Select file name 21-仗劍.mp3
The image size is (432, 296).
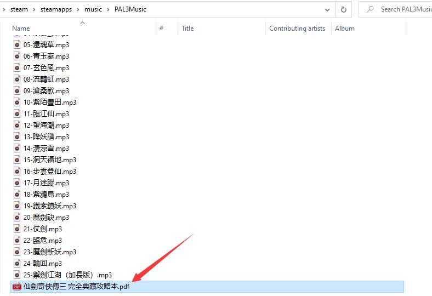[x=42, y=229]
